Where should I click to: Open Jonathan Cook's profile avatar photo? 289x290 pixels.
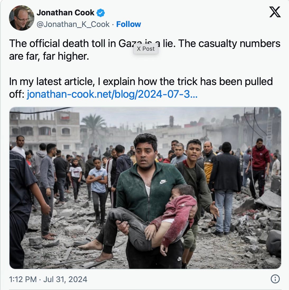[x=22, y=18]
